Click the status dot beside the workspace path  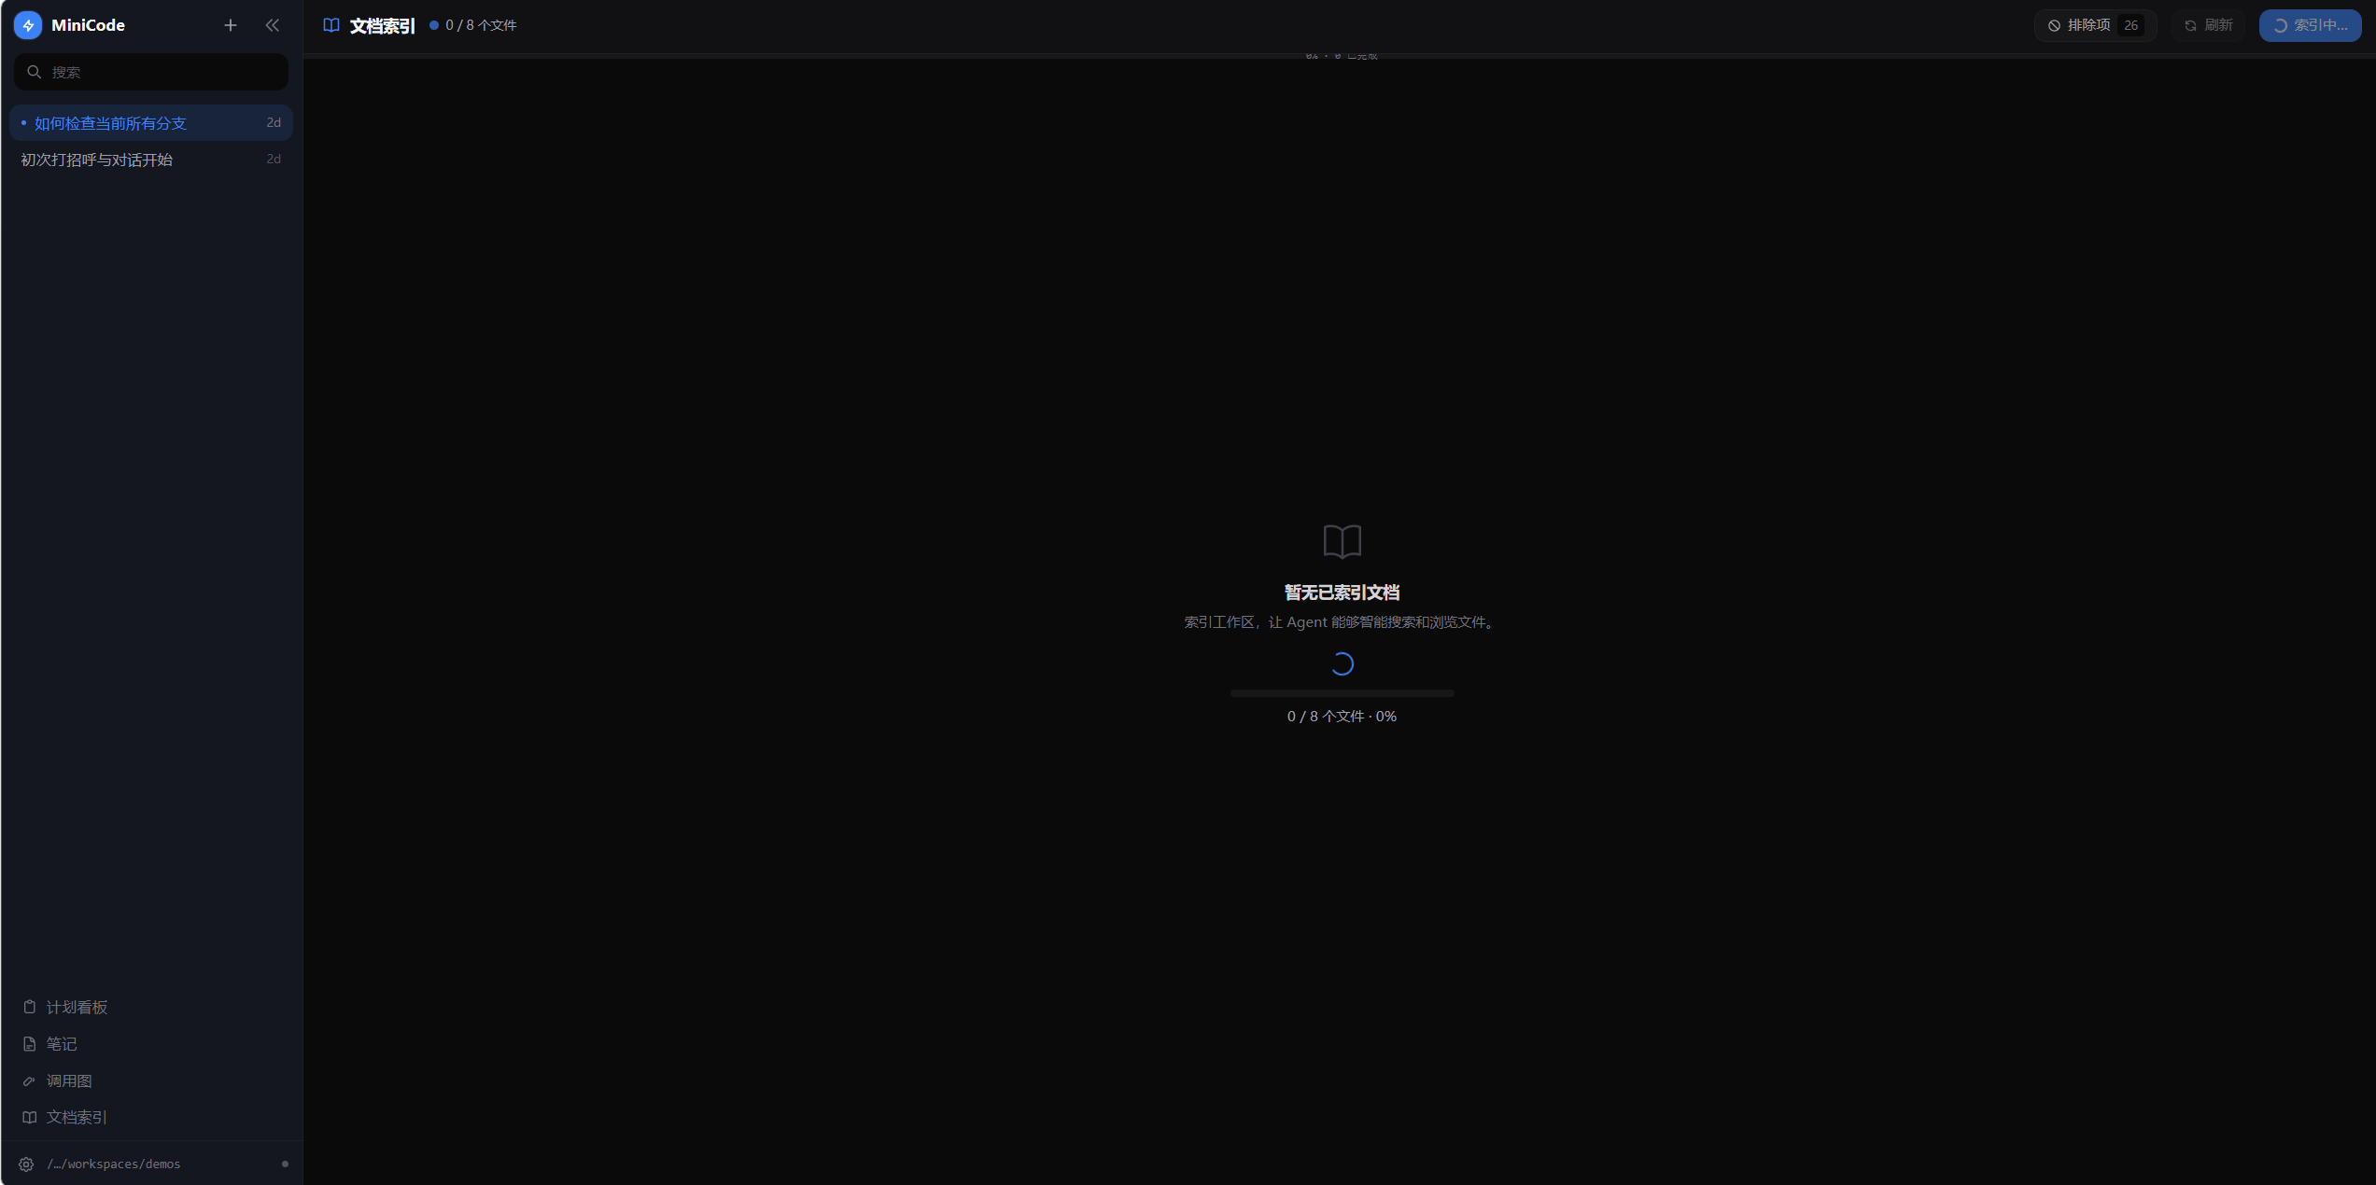pos(285,1164)
